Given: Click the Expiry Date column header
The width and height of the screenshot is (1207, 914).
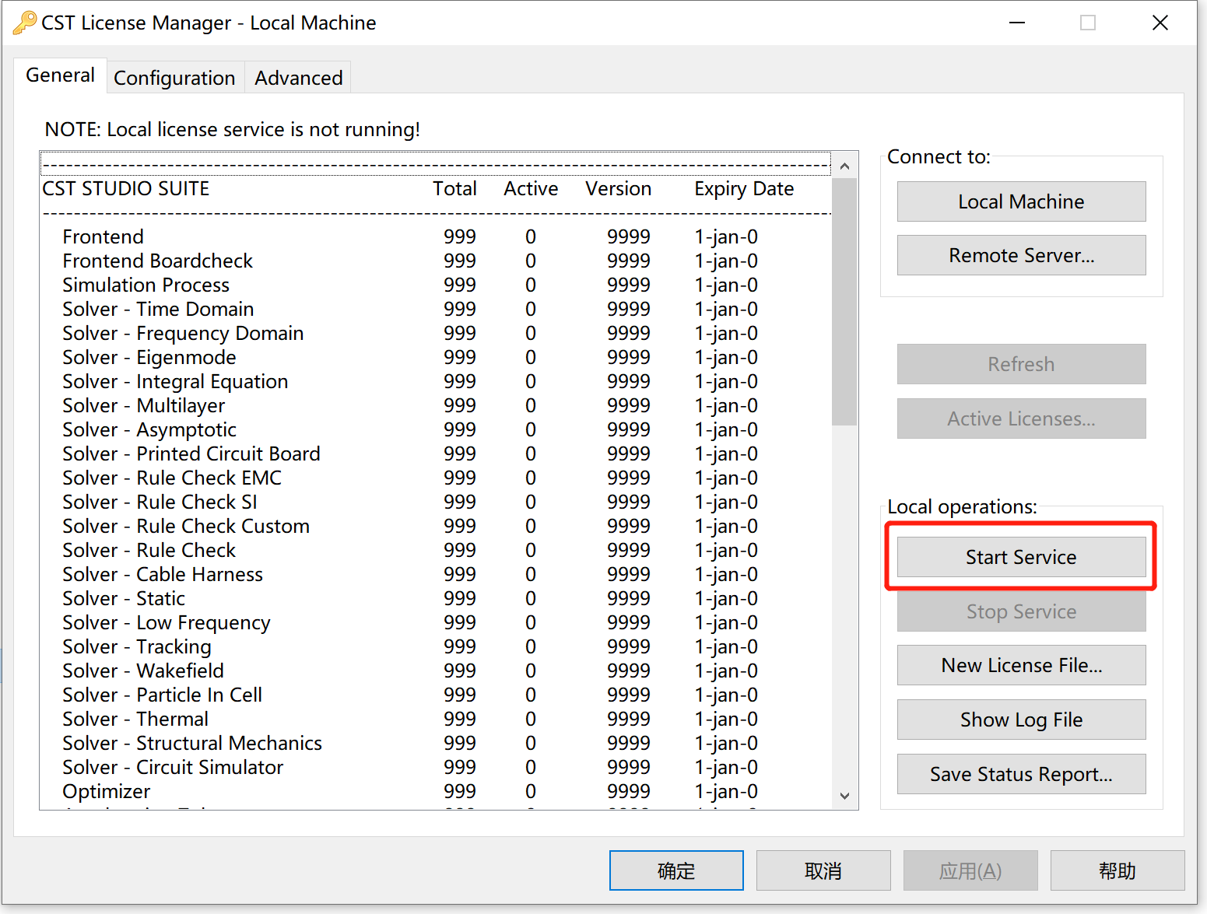Looking at the screenshot, I should coord(744,189).
